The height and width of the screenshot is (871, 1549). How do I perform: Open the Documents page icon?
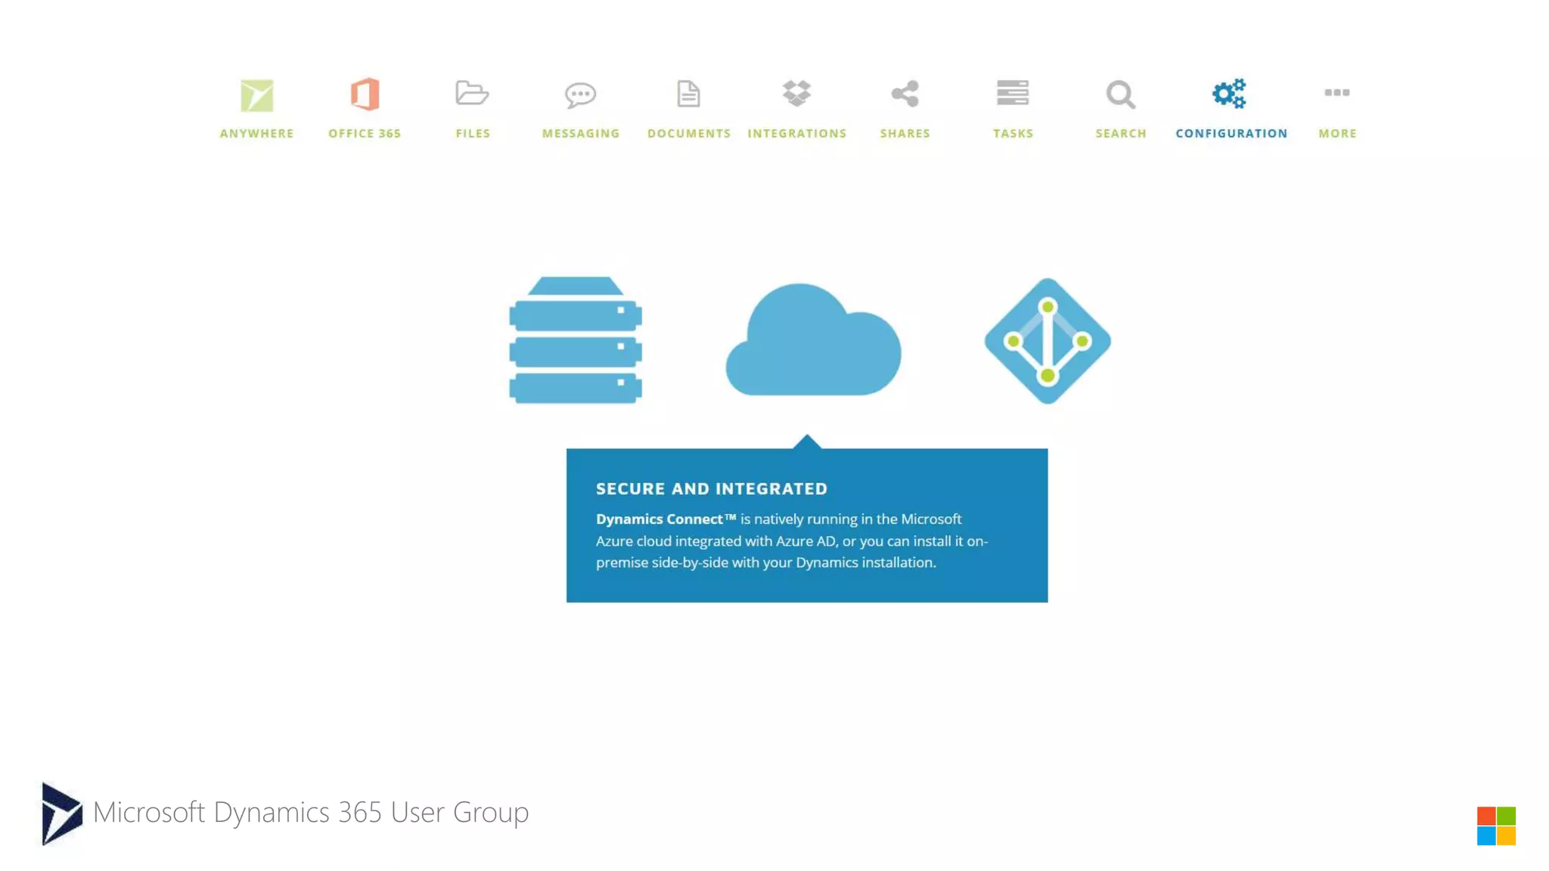tap(688, 94)
